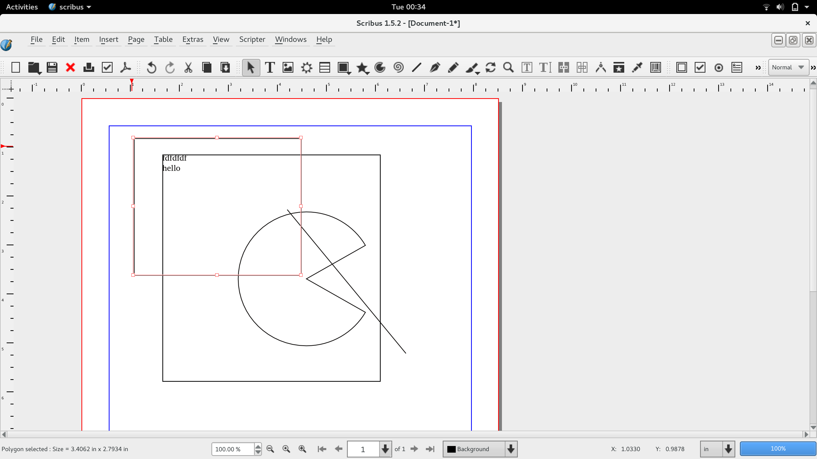The image size is (817, 459).
Task: Select the Text Frame tool
Action: pos(270,68)
